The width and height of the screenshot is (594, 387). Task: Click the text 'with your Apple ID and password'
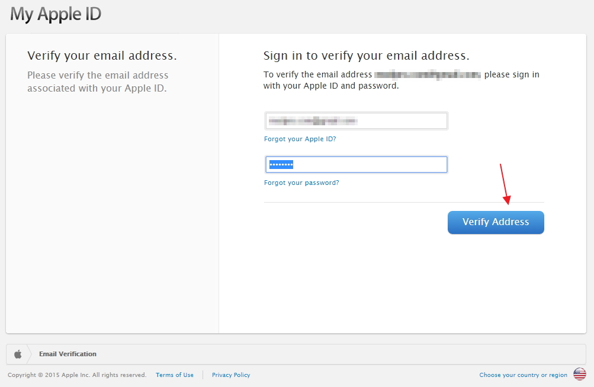click(x=331, y=86)
